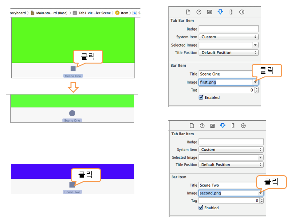The image size is (295, 221).
Task: Click circle tab bar icon above Scene One
Action: click(x=72, y=113)
